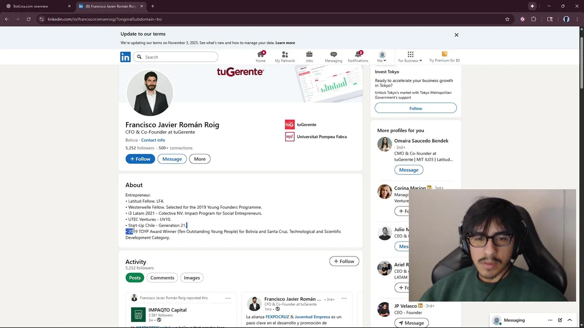Go to Home in LinkedIn navigation

click(261, 57)
